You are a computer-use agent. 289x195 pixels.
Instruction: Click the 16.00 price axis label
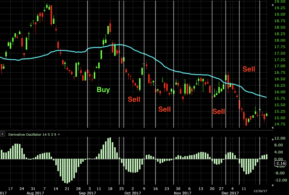280,92
